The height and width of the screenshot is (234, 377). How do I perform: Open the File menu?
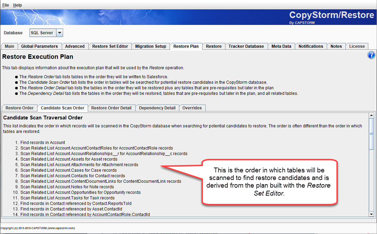(6, 5)
